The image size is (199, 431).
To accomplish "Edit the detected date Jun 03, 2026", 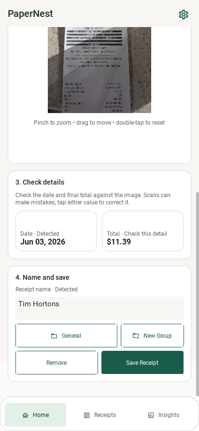I will 43,242.
